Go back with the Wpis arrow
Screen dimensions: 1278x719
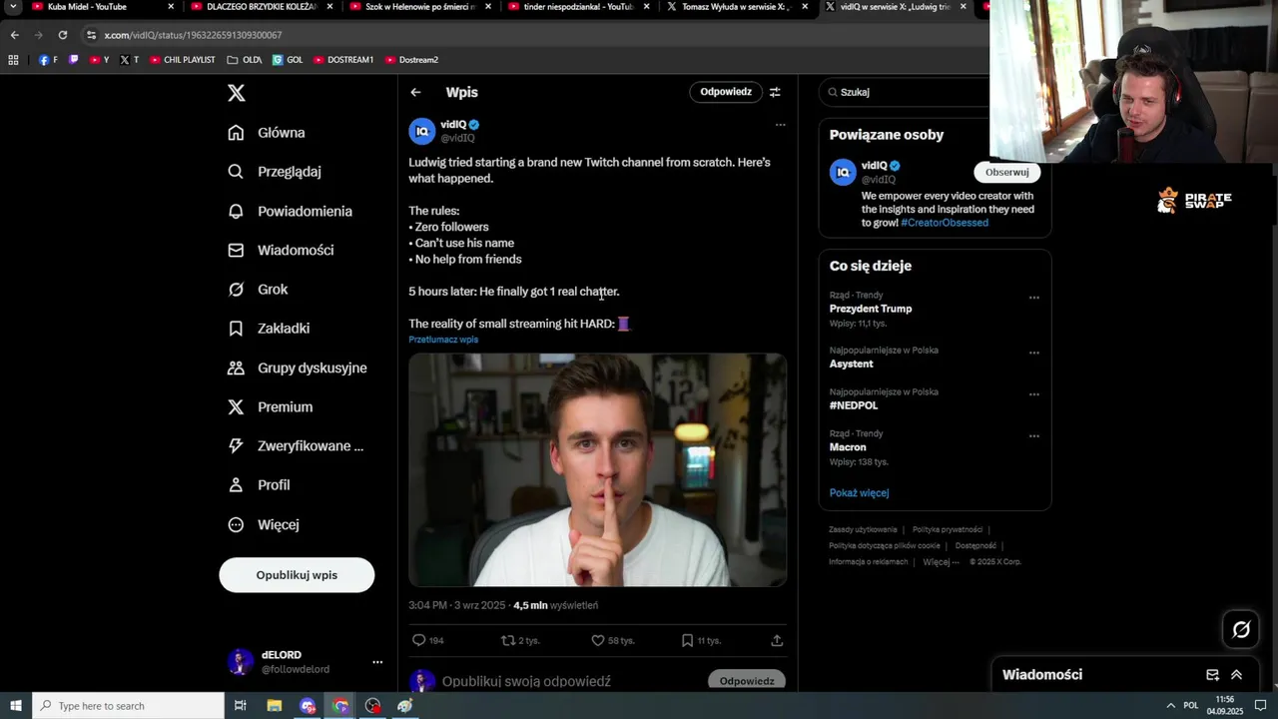(x=415, y=92)
